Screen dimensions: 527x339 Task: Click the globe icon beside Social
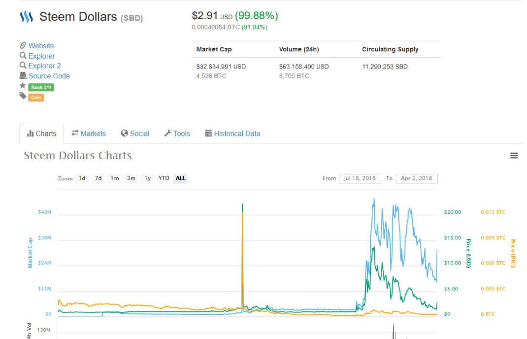coord(124,133)
